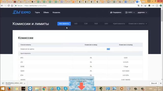Open BlueStacks download options arrow
This screenshot has height=91, width=163.
(24, 83)
